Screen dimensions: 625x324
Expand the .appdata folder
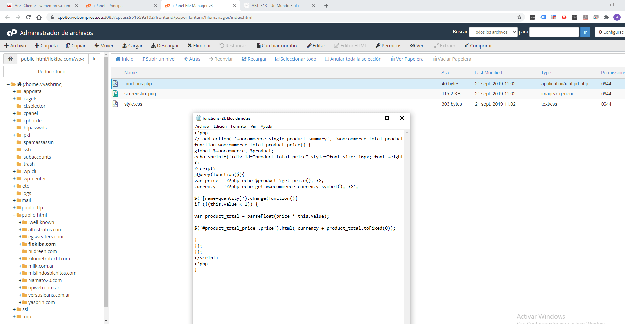[14, 91]
